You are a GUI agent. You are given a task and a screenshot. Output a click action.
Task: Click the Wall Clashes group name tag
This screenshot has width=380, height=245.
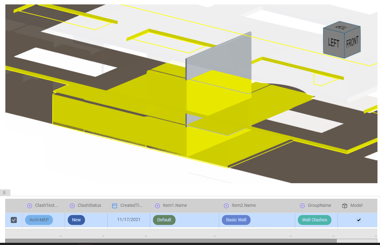coord(315,220)
